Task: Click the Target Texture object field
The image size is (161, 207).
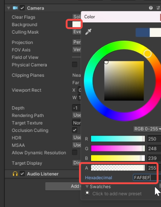Action: click(77, 123)
